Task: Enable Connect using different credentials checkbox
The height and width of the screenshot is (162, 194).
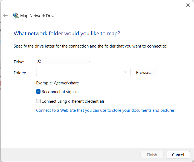Action: coord(38,101)
